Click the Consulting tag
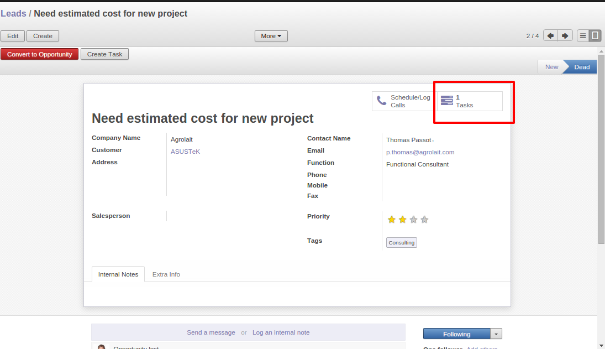Viewport: 605px width, 349px height. pos(402,242)
